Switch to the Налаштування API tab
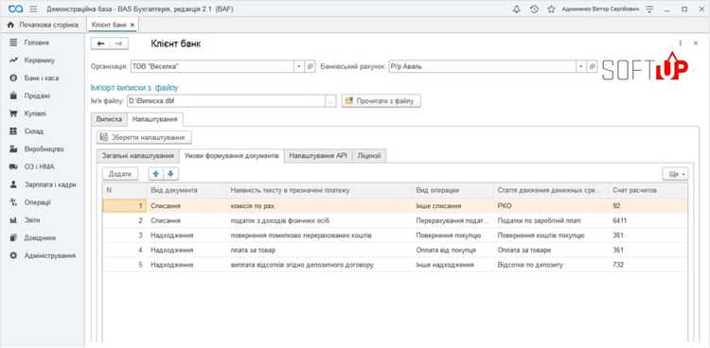This screenshot has width=710, height=348. point(318,156)
